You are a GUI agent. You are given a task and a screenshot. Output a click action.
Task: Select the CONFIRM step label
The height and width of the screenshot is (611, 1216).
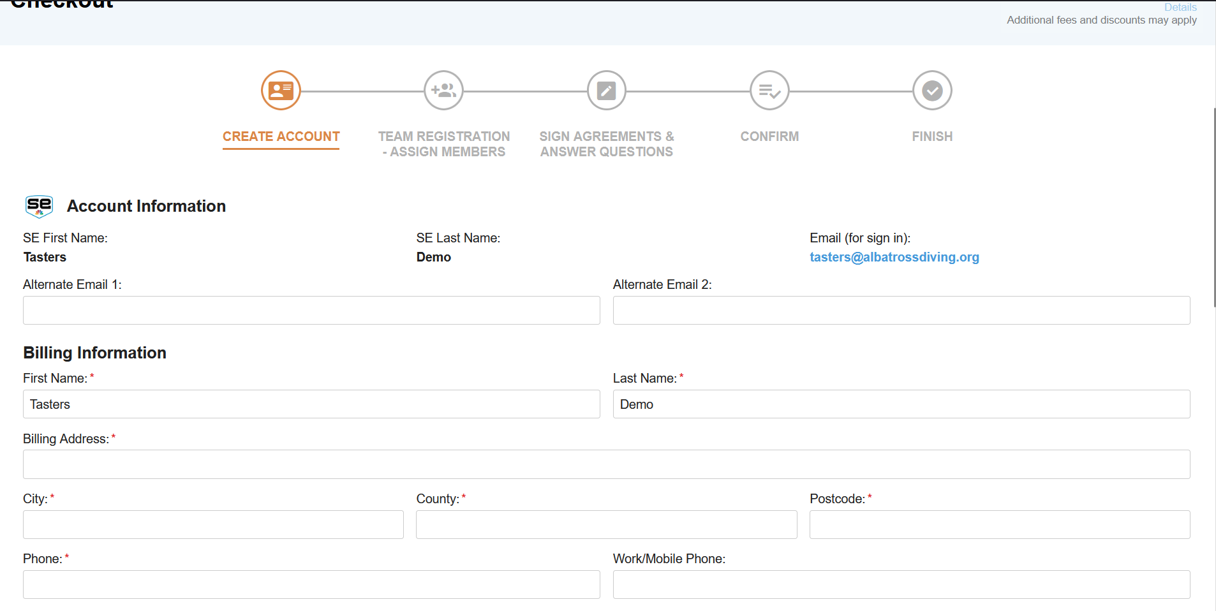click(x=769, y=136)
